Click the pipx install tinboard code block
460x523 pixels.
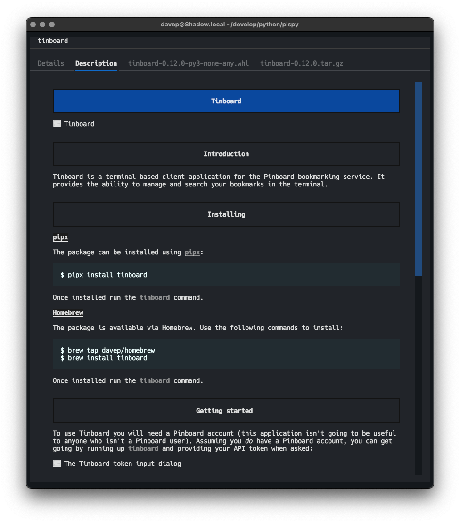point(226,274)
